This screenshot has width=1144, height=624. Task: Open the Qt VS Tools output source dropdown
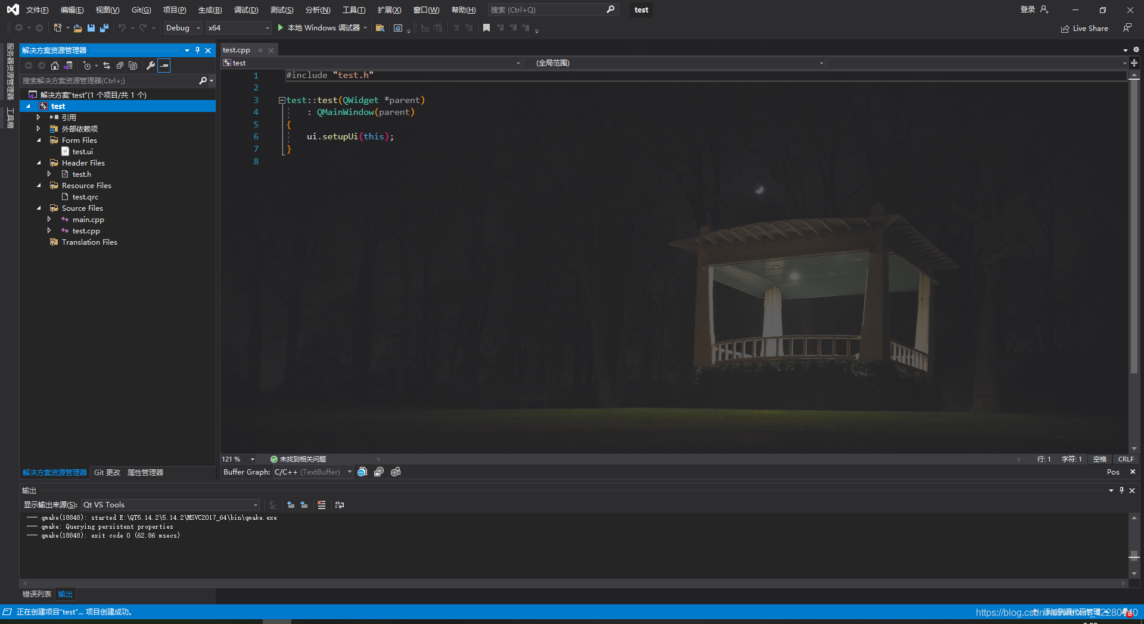170,505
